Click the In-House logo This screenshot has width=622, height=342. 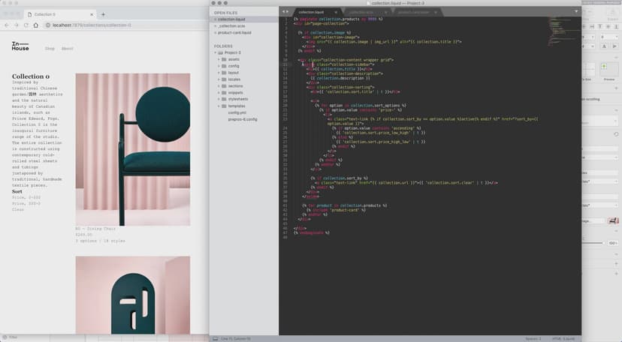[x=19, y=46]
